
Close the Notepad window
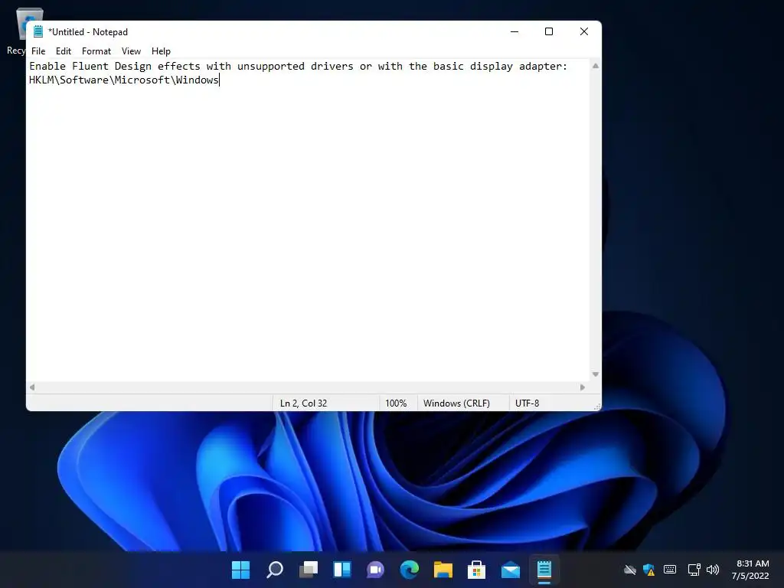pyautogui.click(x=584, y=31)
